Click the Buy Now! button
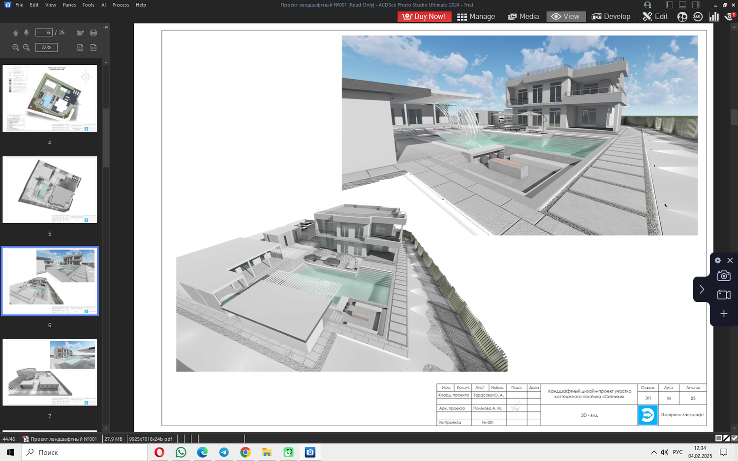 [424, 16]
